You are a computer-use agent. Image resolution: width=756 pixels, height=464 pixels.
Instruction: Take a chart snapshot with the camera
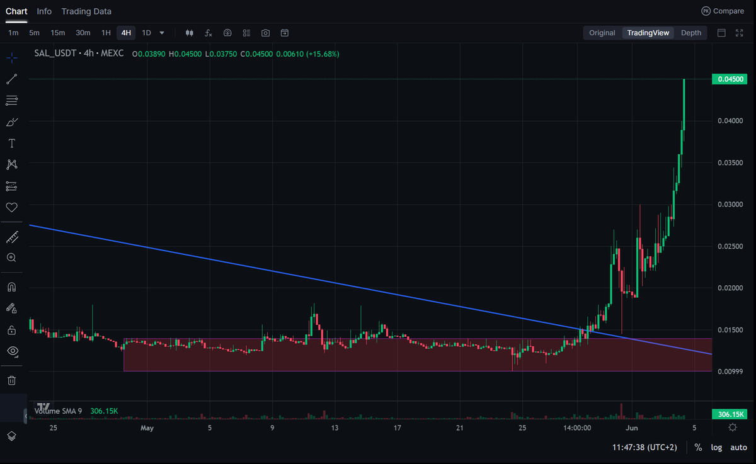pyautogui.click(x=266, y=33)
